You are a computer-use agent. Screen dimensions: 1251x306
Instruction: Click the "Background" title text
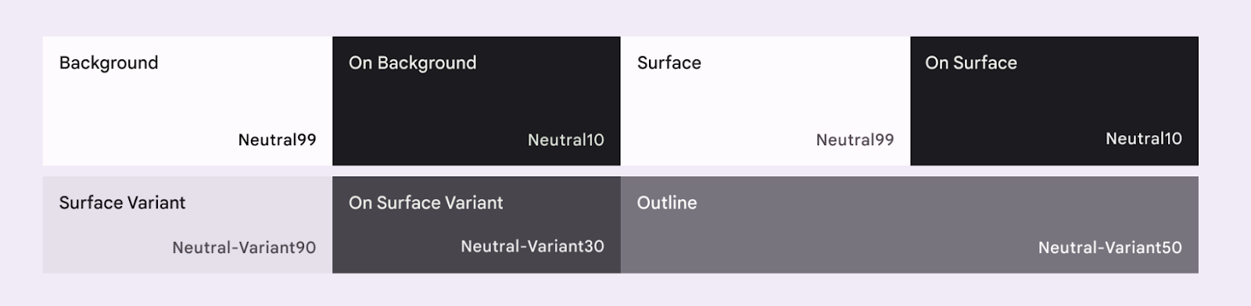pyautogui.click(x=109, y=63)
